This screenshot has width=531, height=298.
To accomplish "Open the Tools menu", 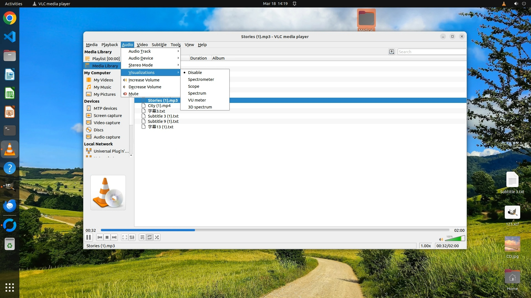I will tap(175, 45).
